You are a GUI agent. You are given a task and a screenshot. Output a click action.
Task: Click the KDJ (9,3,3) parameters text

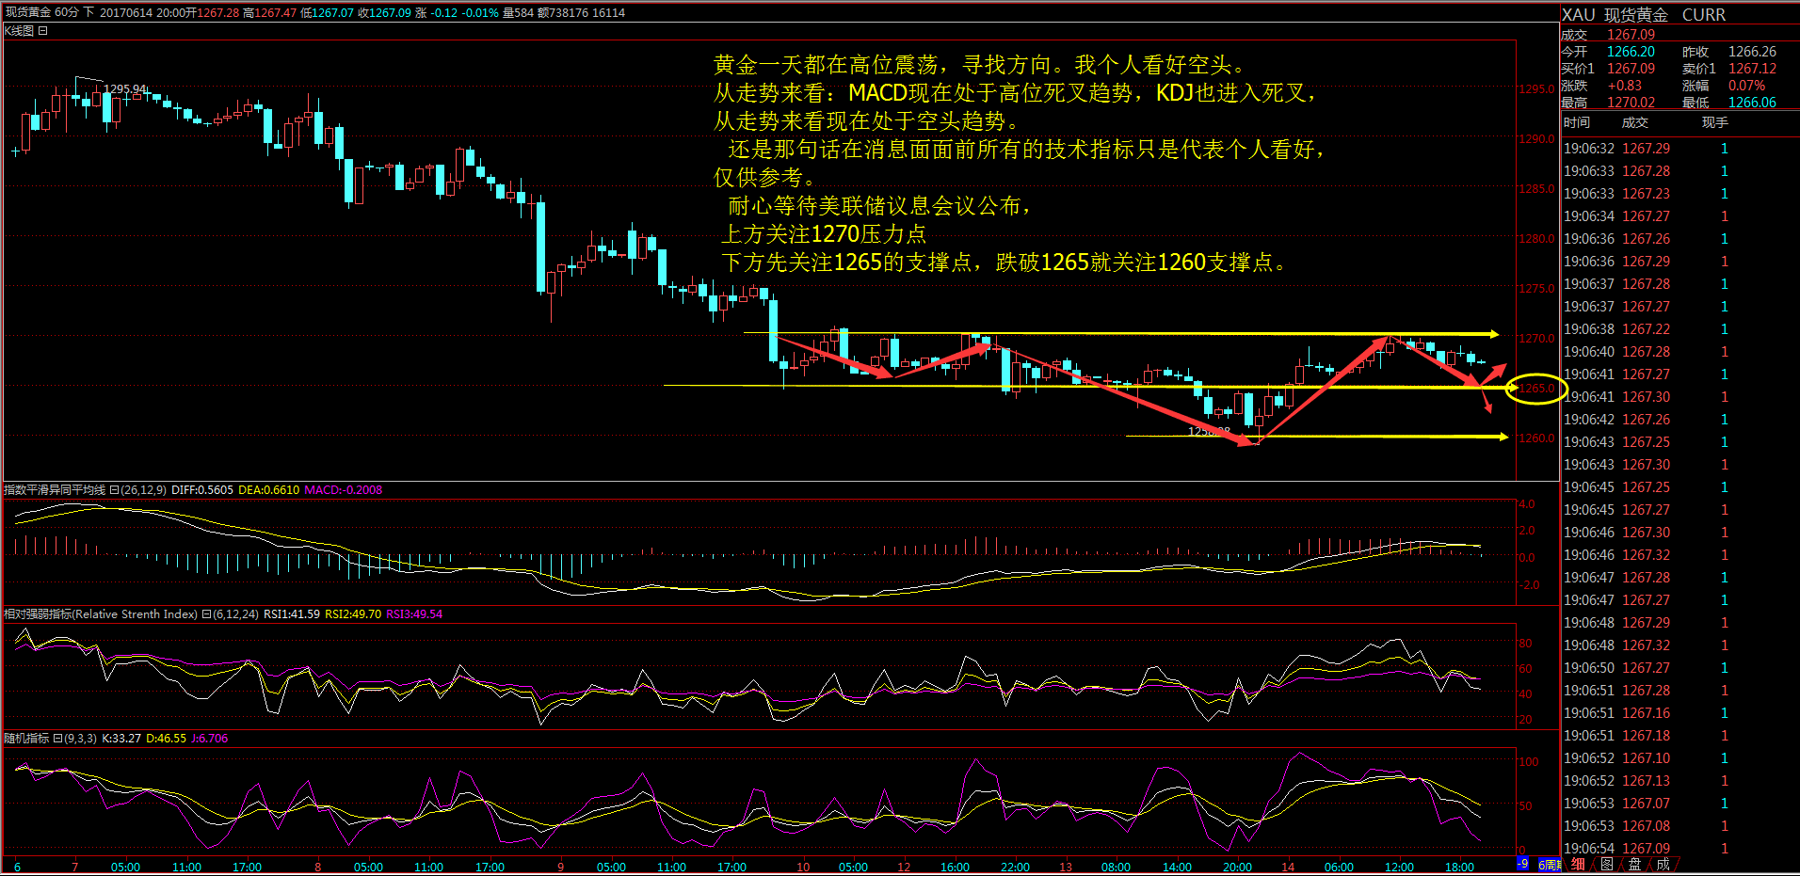[x=80, y=739]
